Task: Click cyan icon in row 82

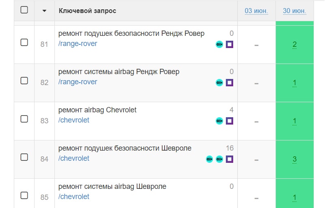Action: click(219, 83)
